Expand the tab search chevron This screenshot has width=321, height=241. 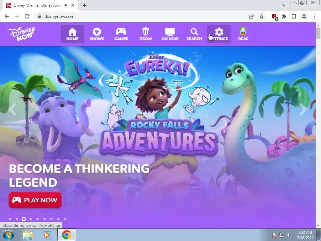[x=283, y=5]
